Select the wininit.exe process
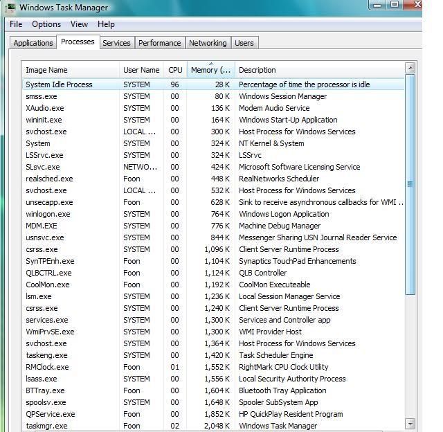443x432 pixels. click(213, 120)
